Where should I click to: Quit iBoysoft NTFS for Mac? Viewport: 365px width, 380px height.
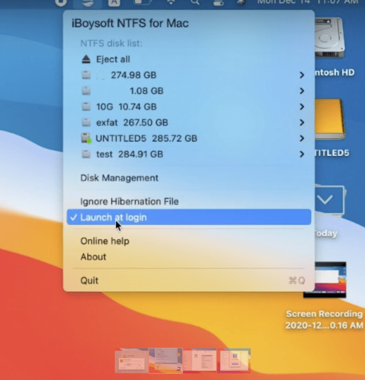[89, 280]
